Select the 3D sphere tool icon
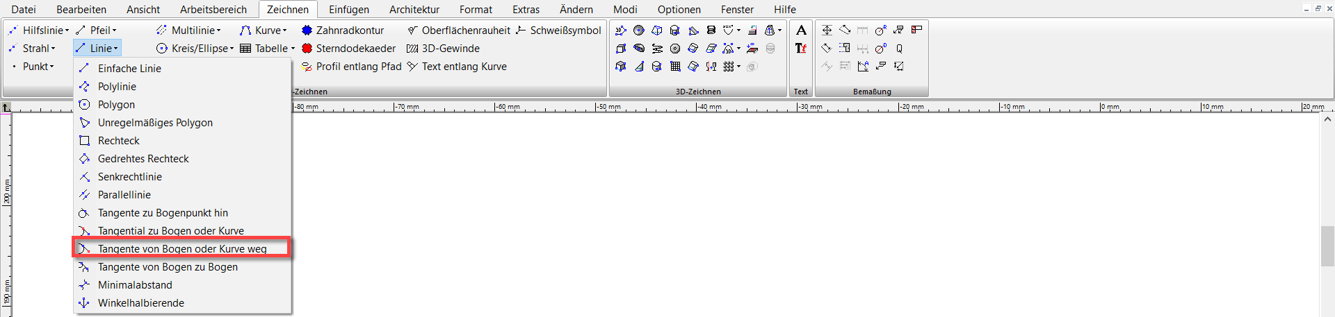Screen dimensions: 1335x317 pos(639,30)
